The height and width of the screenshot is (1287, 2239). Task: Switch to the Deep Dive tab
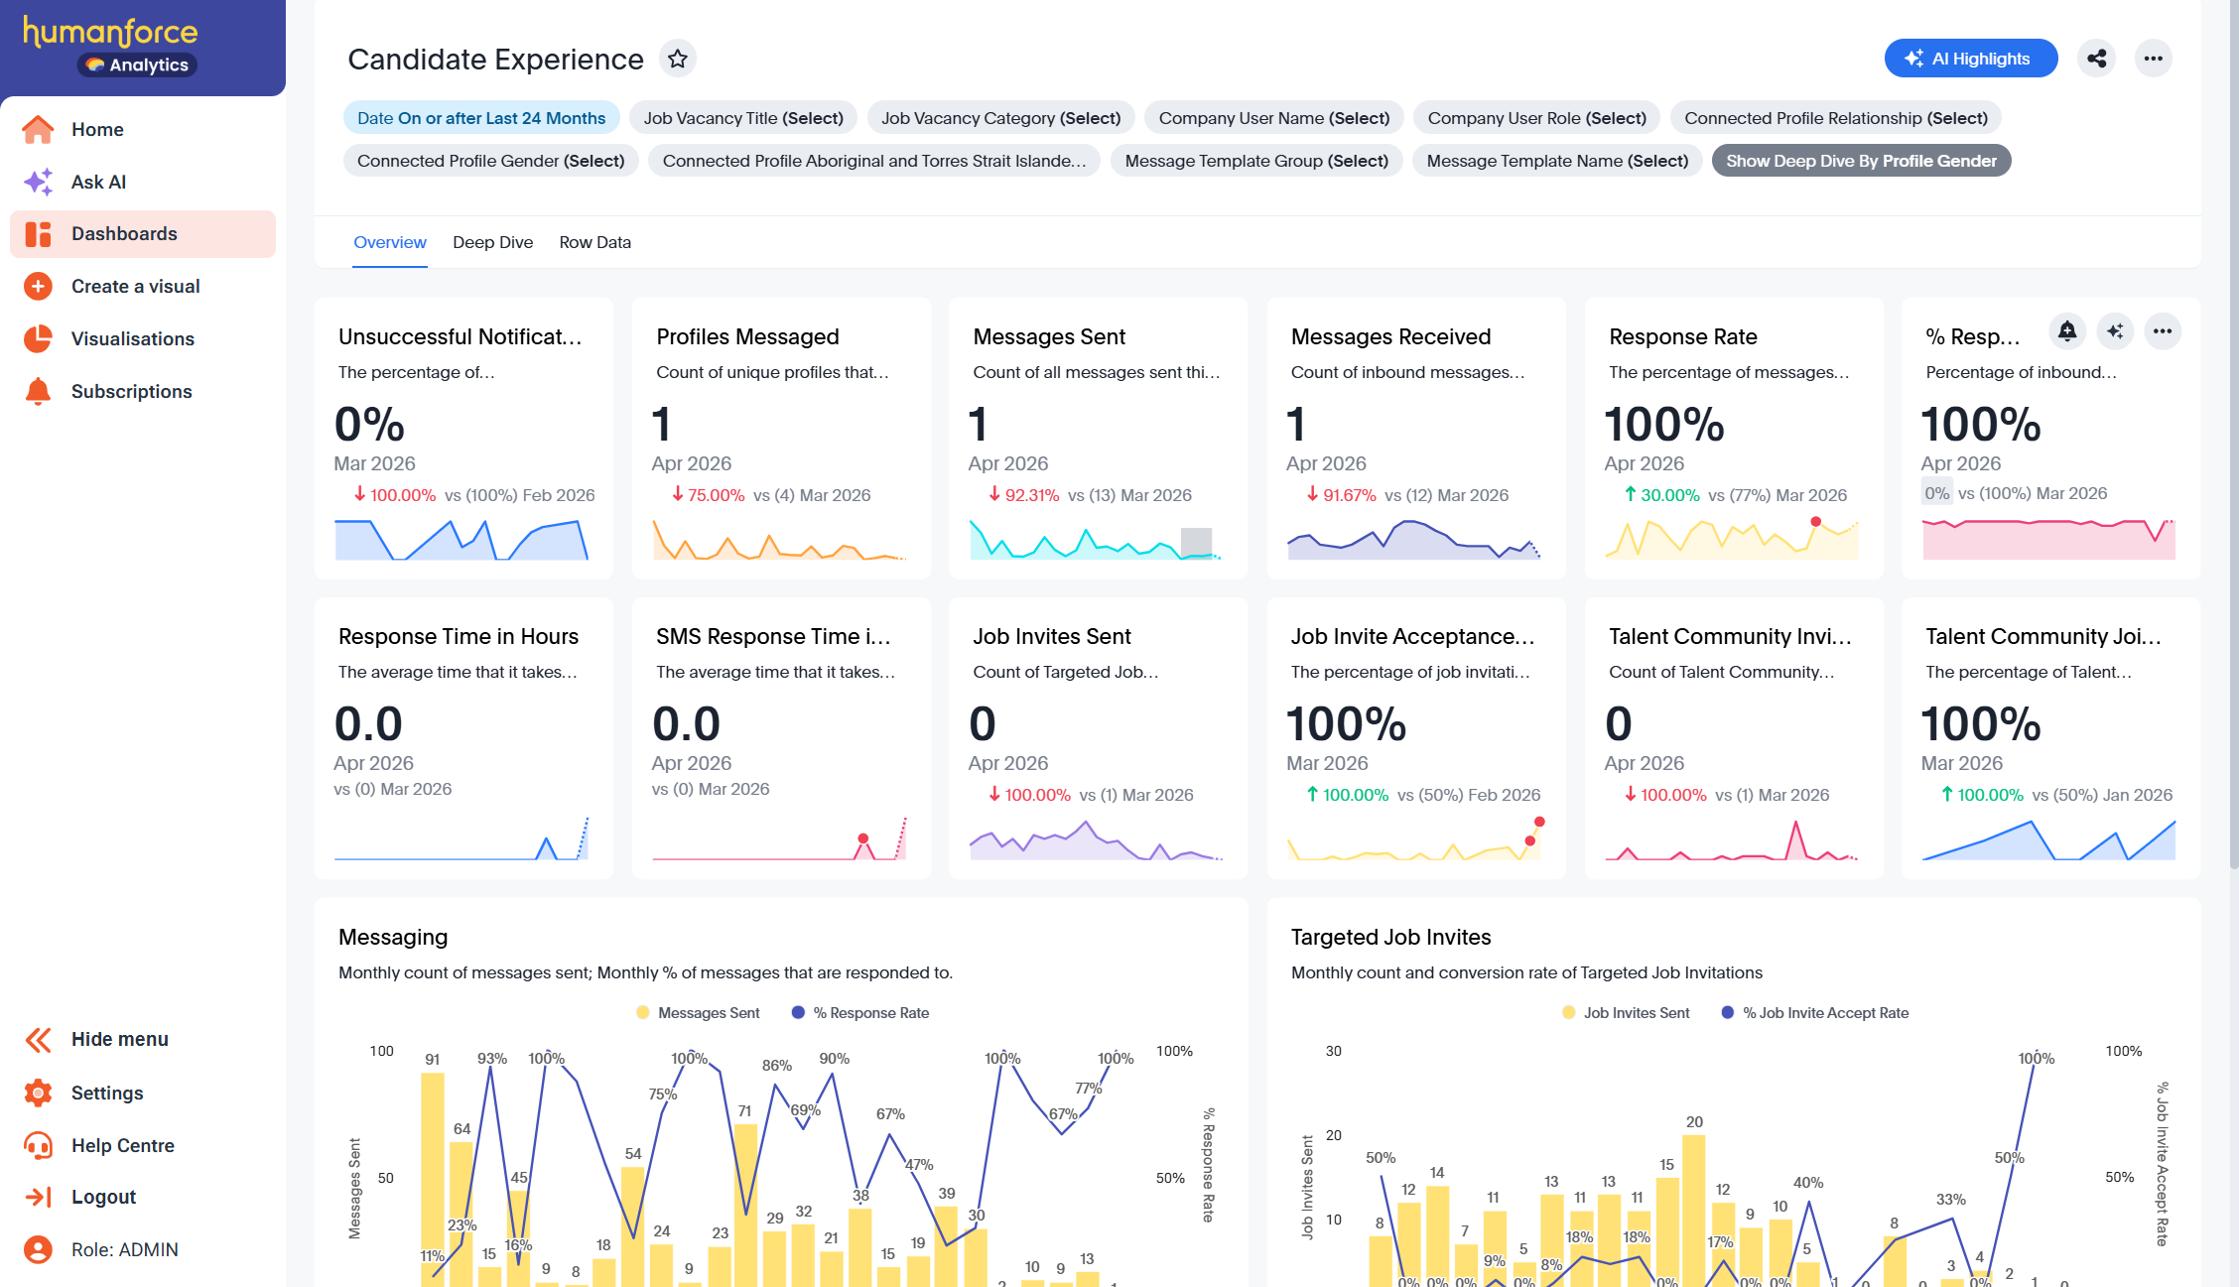pyautogui.click(x=492, y=243)
